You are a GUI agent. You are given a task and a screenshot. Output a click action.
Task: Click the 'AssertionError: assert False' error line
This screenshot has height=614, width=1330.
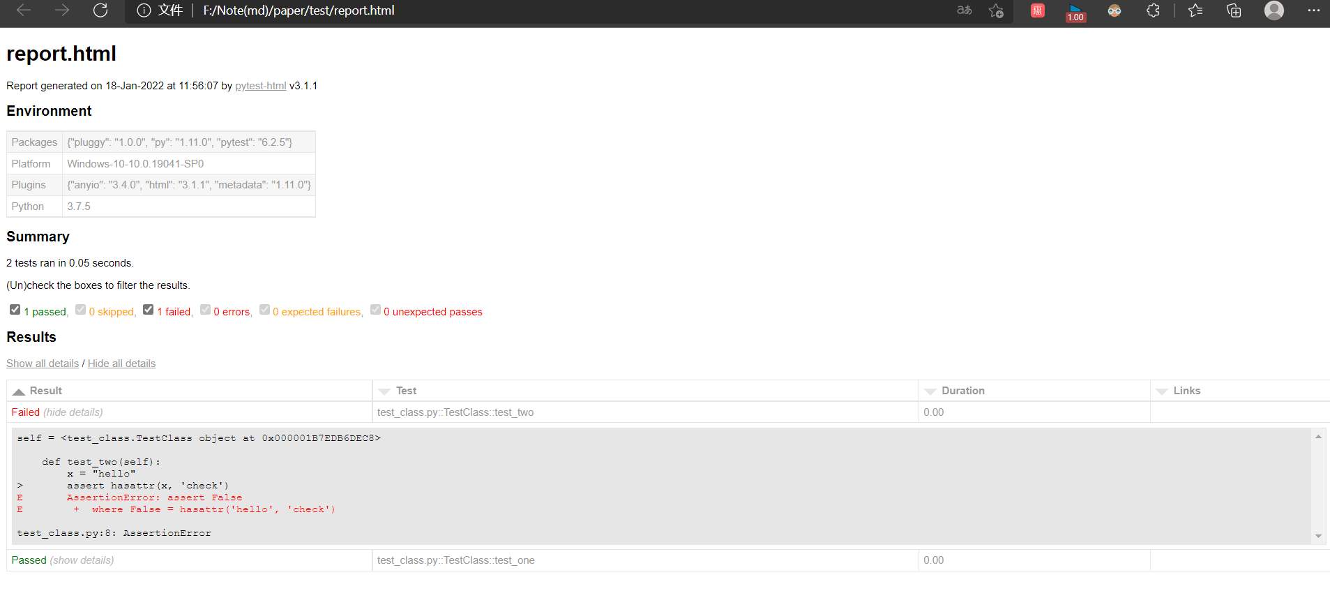[x=154, y=497]
